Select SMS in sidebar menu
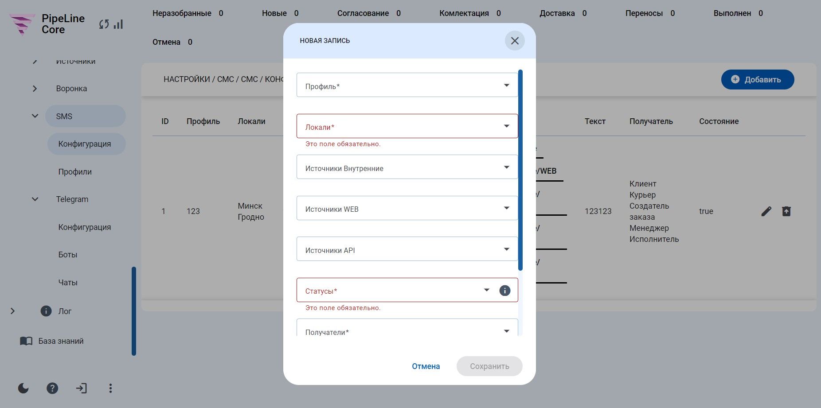 pos(86,116)
